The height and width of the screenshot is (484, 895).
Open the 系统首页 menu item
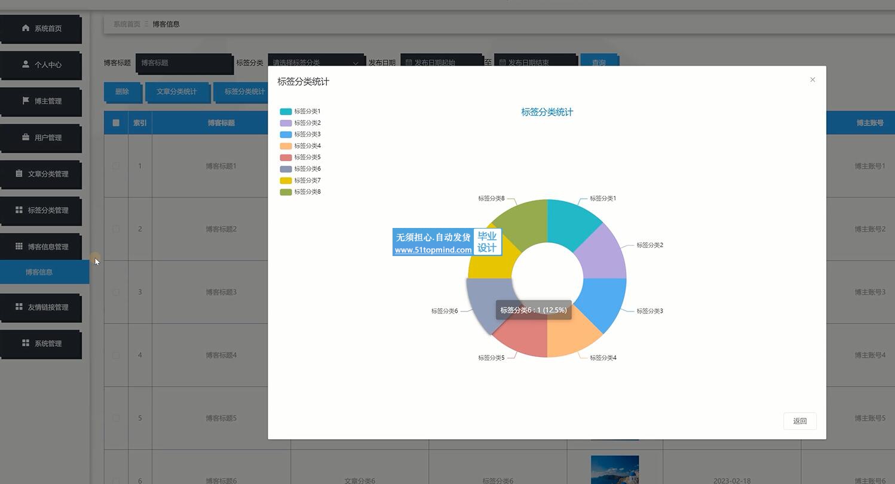coord(41,28)
